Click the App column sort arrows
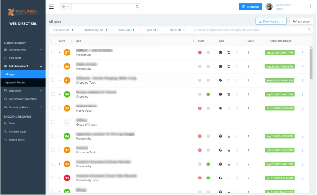 coord(194,41)
